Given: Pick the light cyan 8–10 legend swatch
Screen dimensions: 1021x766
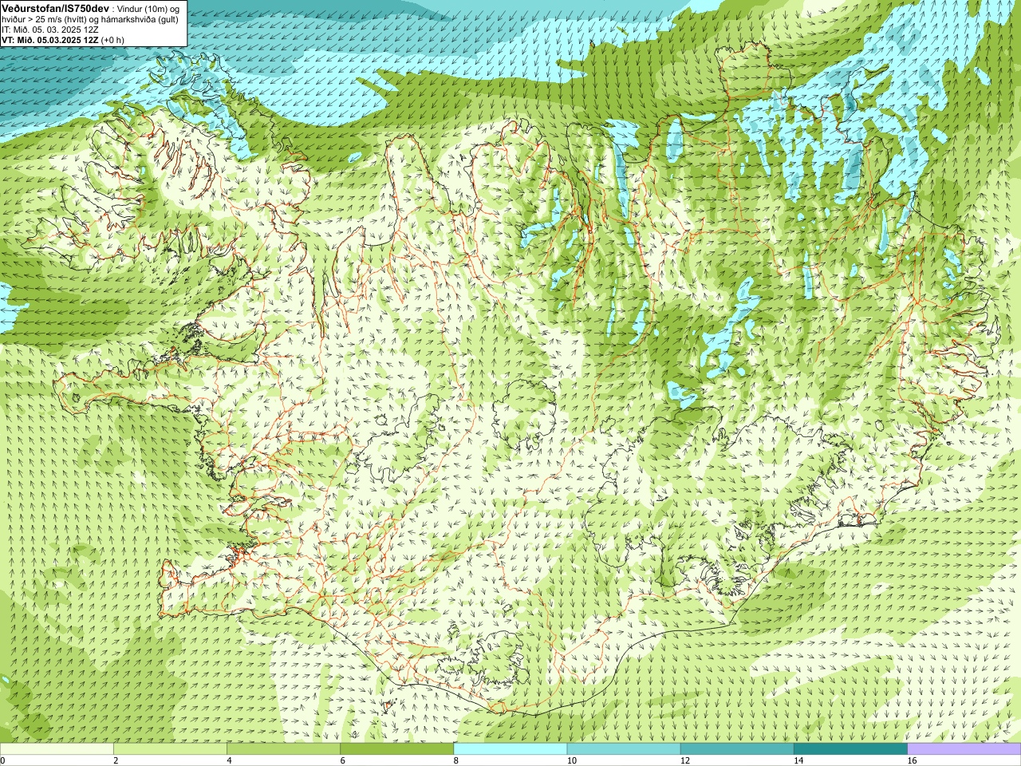Looking at the screenshot, I should (x=510, y=749).
